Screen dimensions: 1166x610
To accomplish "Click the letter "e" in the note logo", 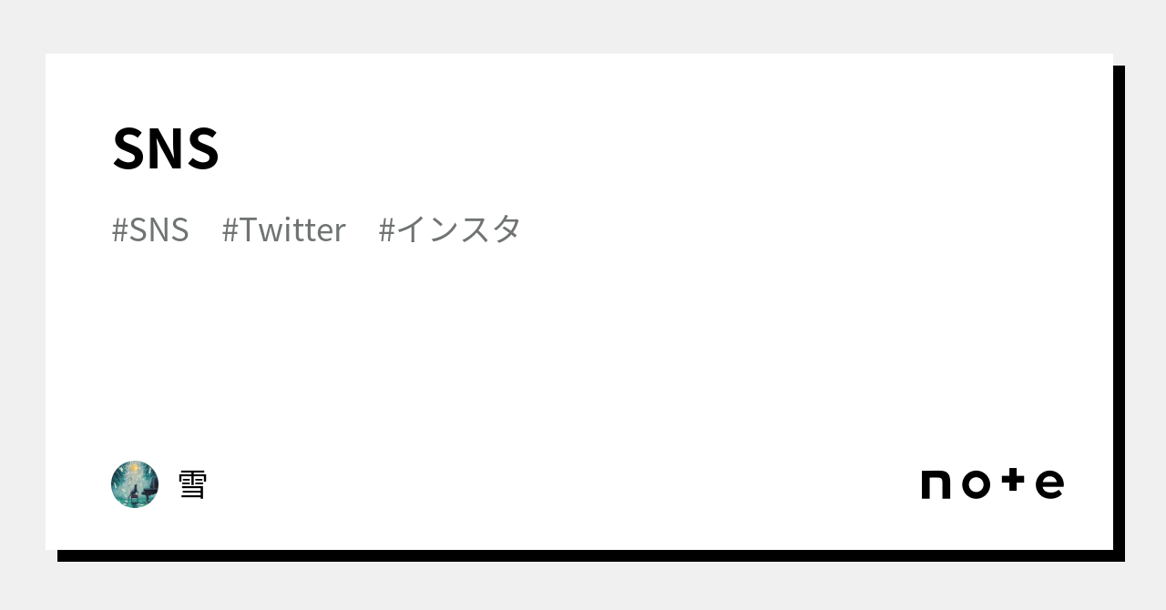I will [x=1049, y=484].
